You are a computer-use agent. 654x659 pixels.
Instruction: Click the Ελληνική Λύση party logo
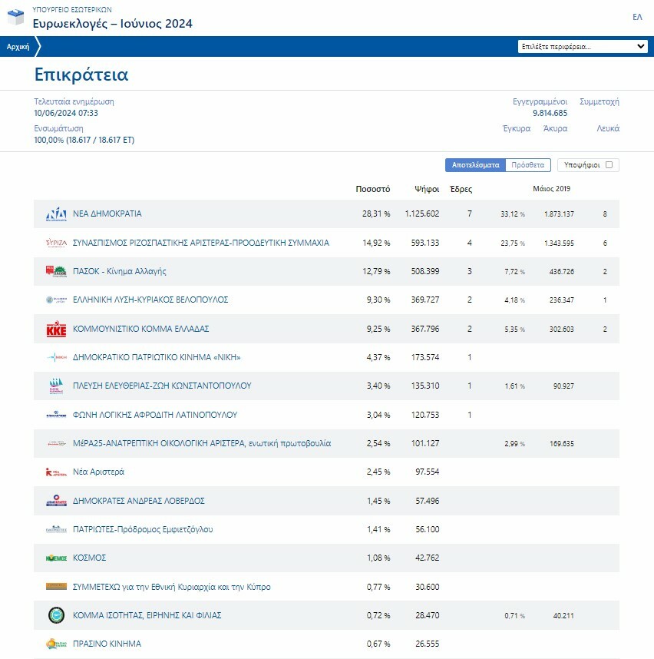point(56,300)
